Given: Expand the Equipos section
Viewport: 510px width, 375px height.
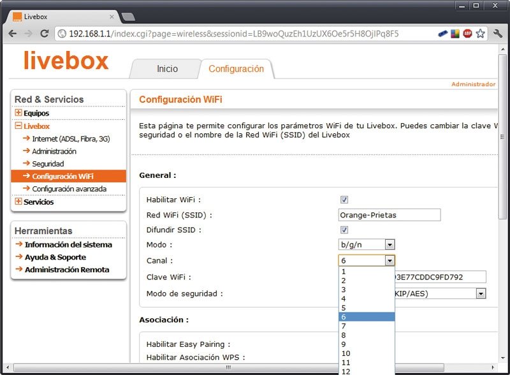Looking at the screenshot, I should pyautogui.click(x=18, y=113).
